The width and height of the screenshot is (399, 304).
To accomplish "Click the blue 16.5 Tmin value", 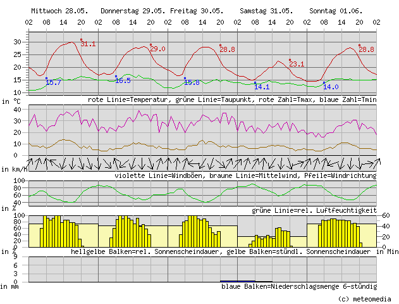I will pyautogui.click(x=123, y=81).
